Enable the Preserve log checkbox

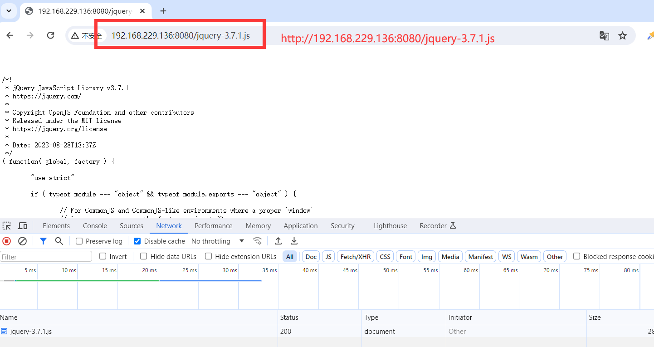pyautogui.click(x=79, y=241)
